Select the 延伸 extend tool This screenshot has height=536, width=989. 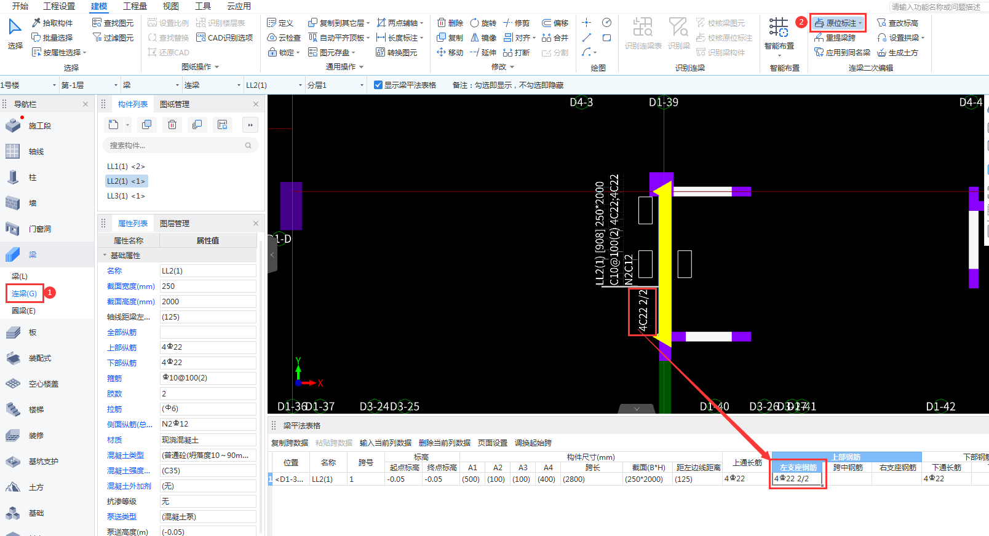pyautogui.click(x=483, y=52)
